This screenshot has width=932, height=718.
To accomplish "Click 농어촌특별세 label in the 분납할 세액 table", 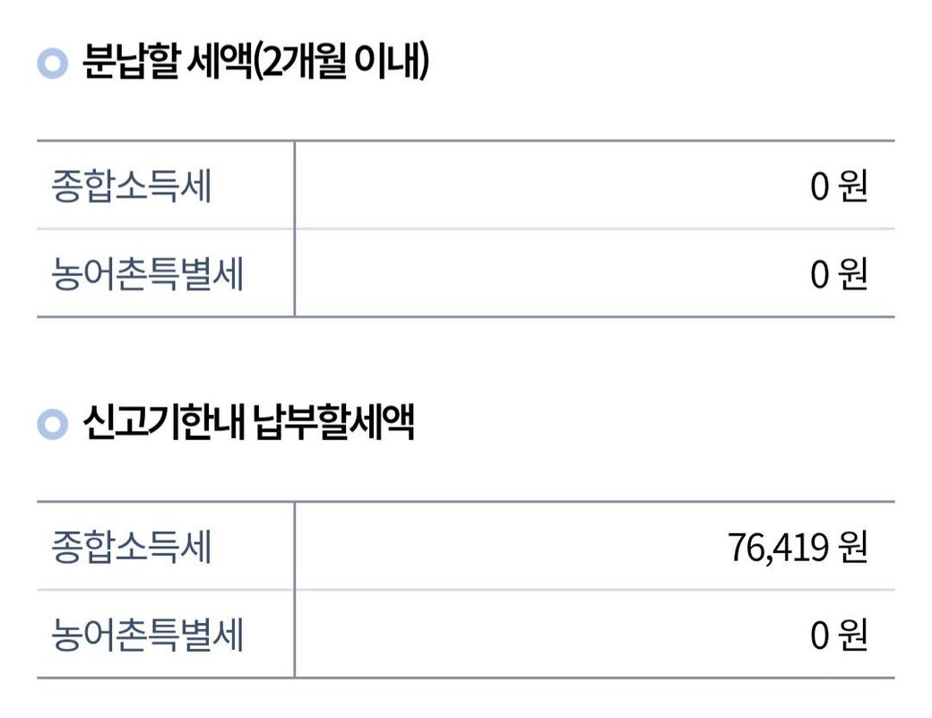I will pos(147,274).
